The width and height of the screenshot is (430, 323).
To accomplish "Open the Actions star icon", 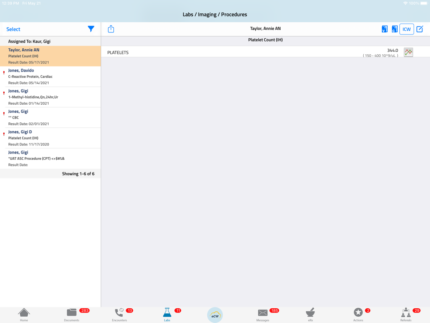I will tap(358, 314).
